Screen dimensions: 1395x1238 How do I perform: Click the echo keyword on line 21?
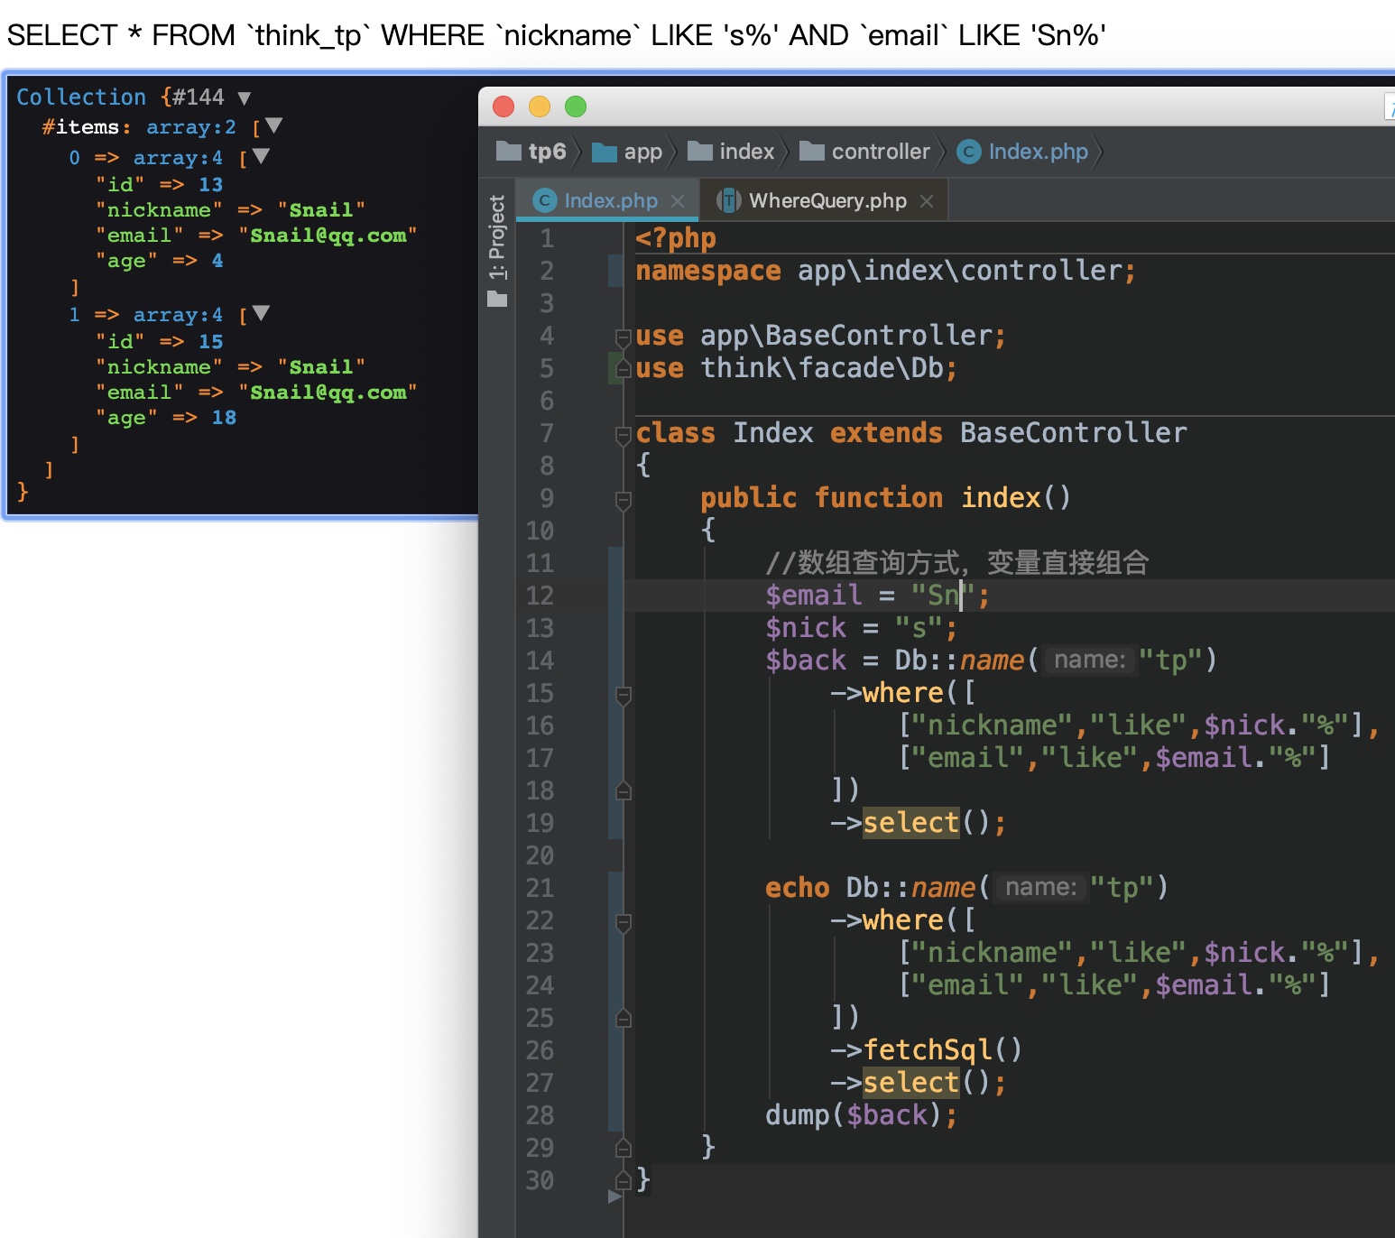[x=798, y=888]
